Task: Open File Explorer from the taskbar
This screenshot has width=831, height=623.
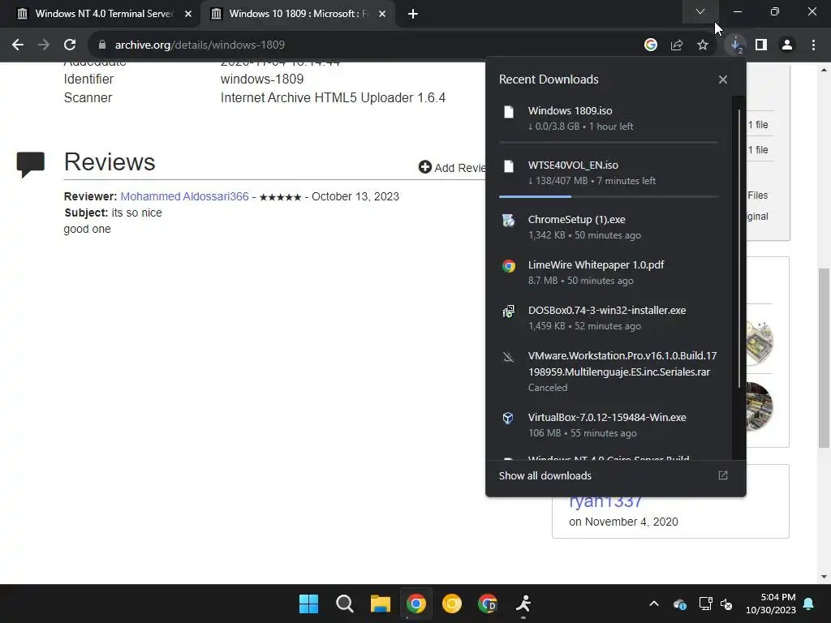Action: (x=380, y=604)
